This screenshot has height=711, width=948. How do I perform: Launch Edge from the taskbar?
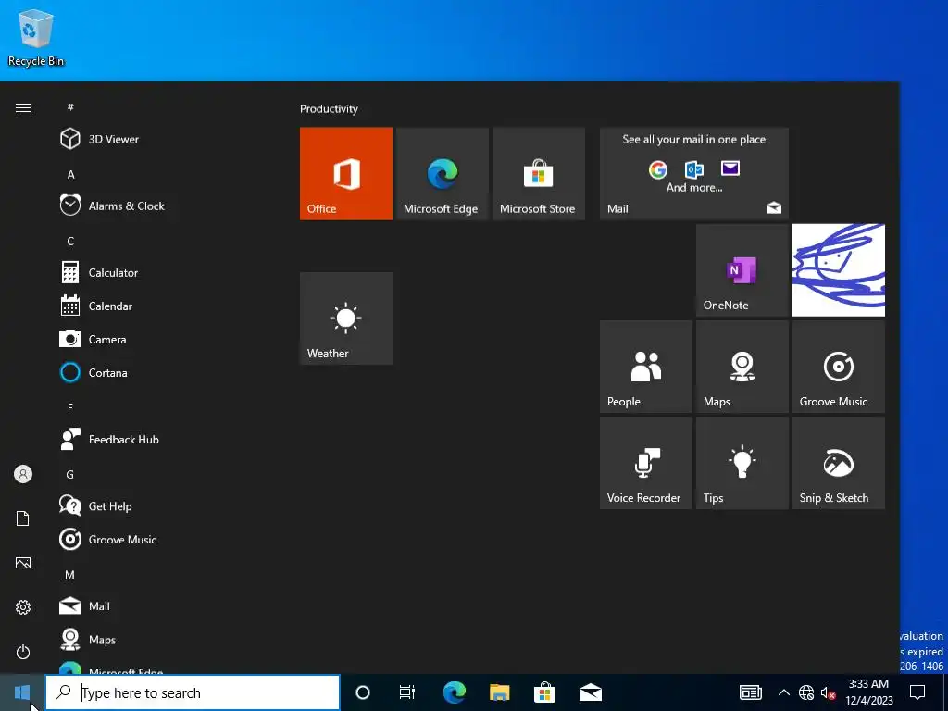[x=454, y=692]
